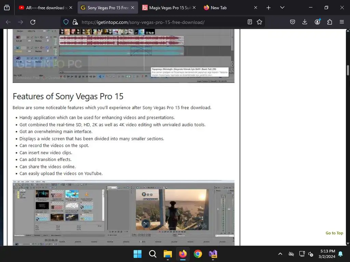Image resolution: width=350 pixels, height=262 pixels.
Task: Open the Firefox application hamburger menu
Action: coord(342,22)
